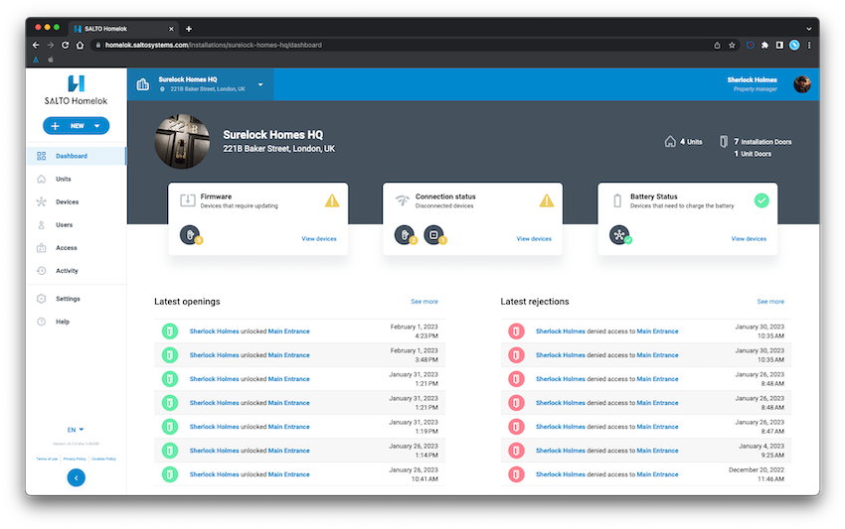Click the Connection status warning triangle
Image resolution: width=845 pixels, height=529 pixels.
[x=547, y=200]
